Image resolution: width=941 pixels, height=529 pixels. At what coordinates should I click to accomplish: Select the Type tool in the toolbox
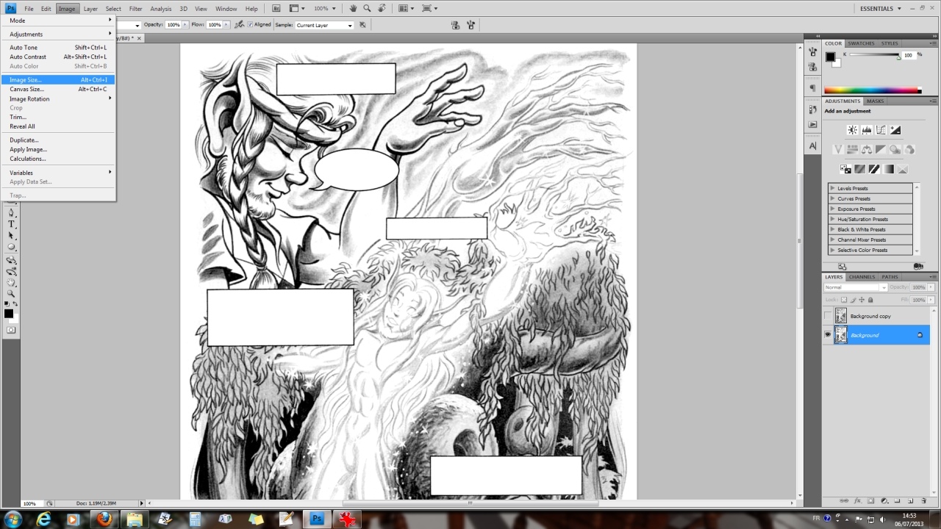(x=11, y=224)
